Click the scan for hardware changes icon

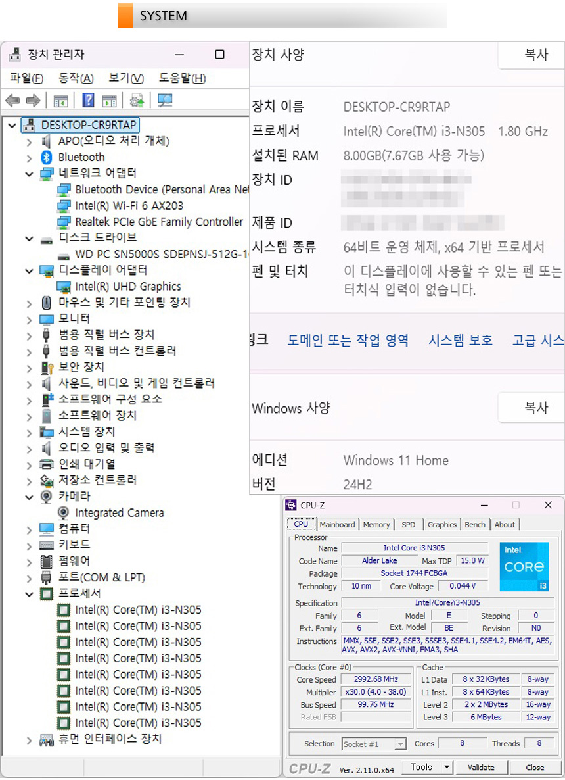point(164,101)
